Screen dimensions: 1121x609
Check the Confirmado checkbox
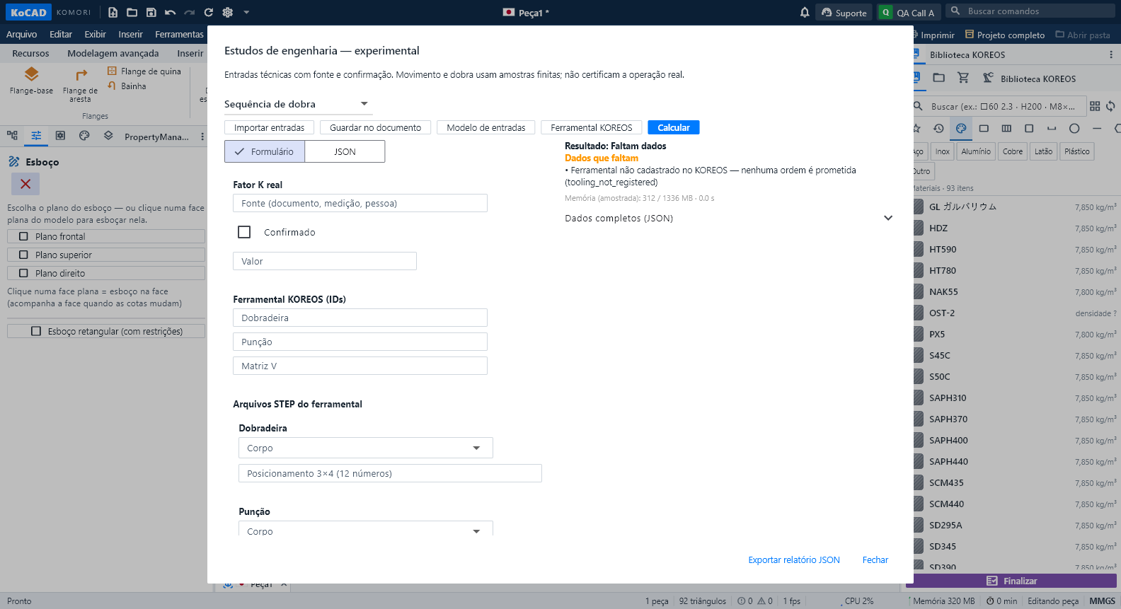[x=244, y=232]
